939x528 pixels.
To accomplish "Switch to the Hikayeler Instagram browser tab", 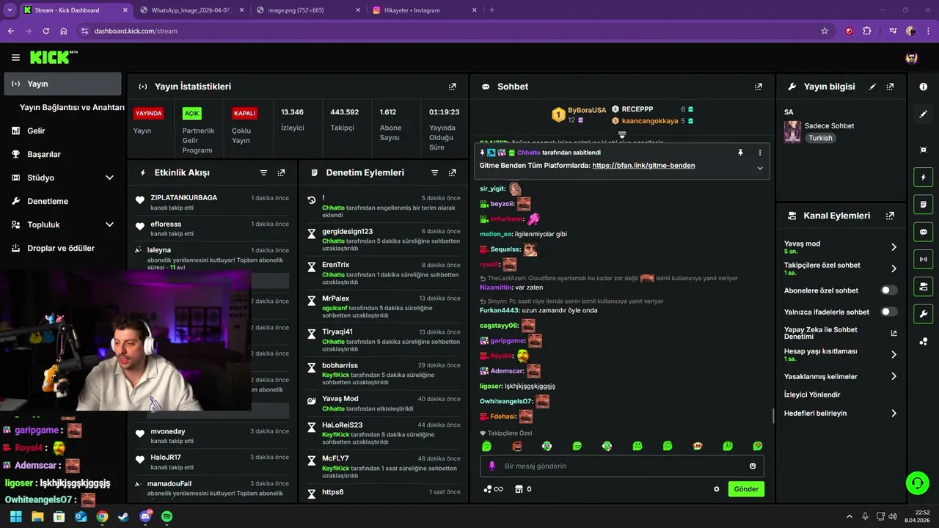I will coord(425,10).
